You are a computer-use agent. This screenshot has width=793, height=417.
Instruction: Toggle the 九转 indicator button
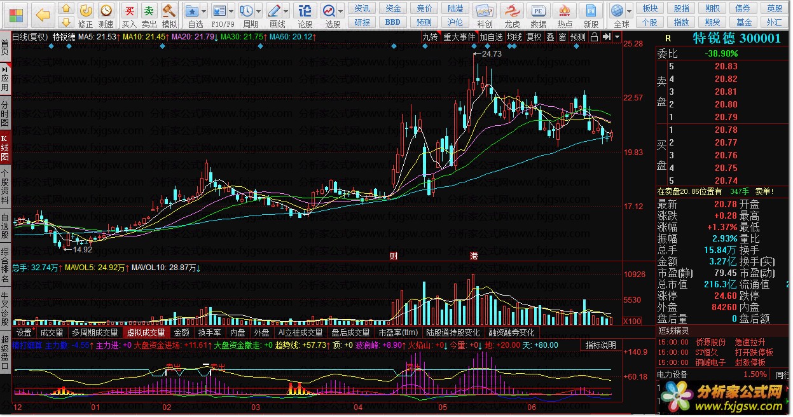(431, 37)
